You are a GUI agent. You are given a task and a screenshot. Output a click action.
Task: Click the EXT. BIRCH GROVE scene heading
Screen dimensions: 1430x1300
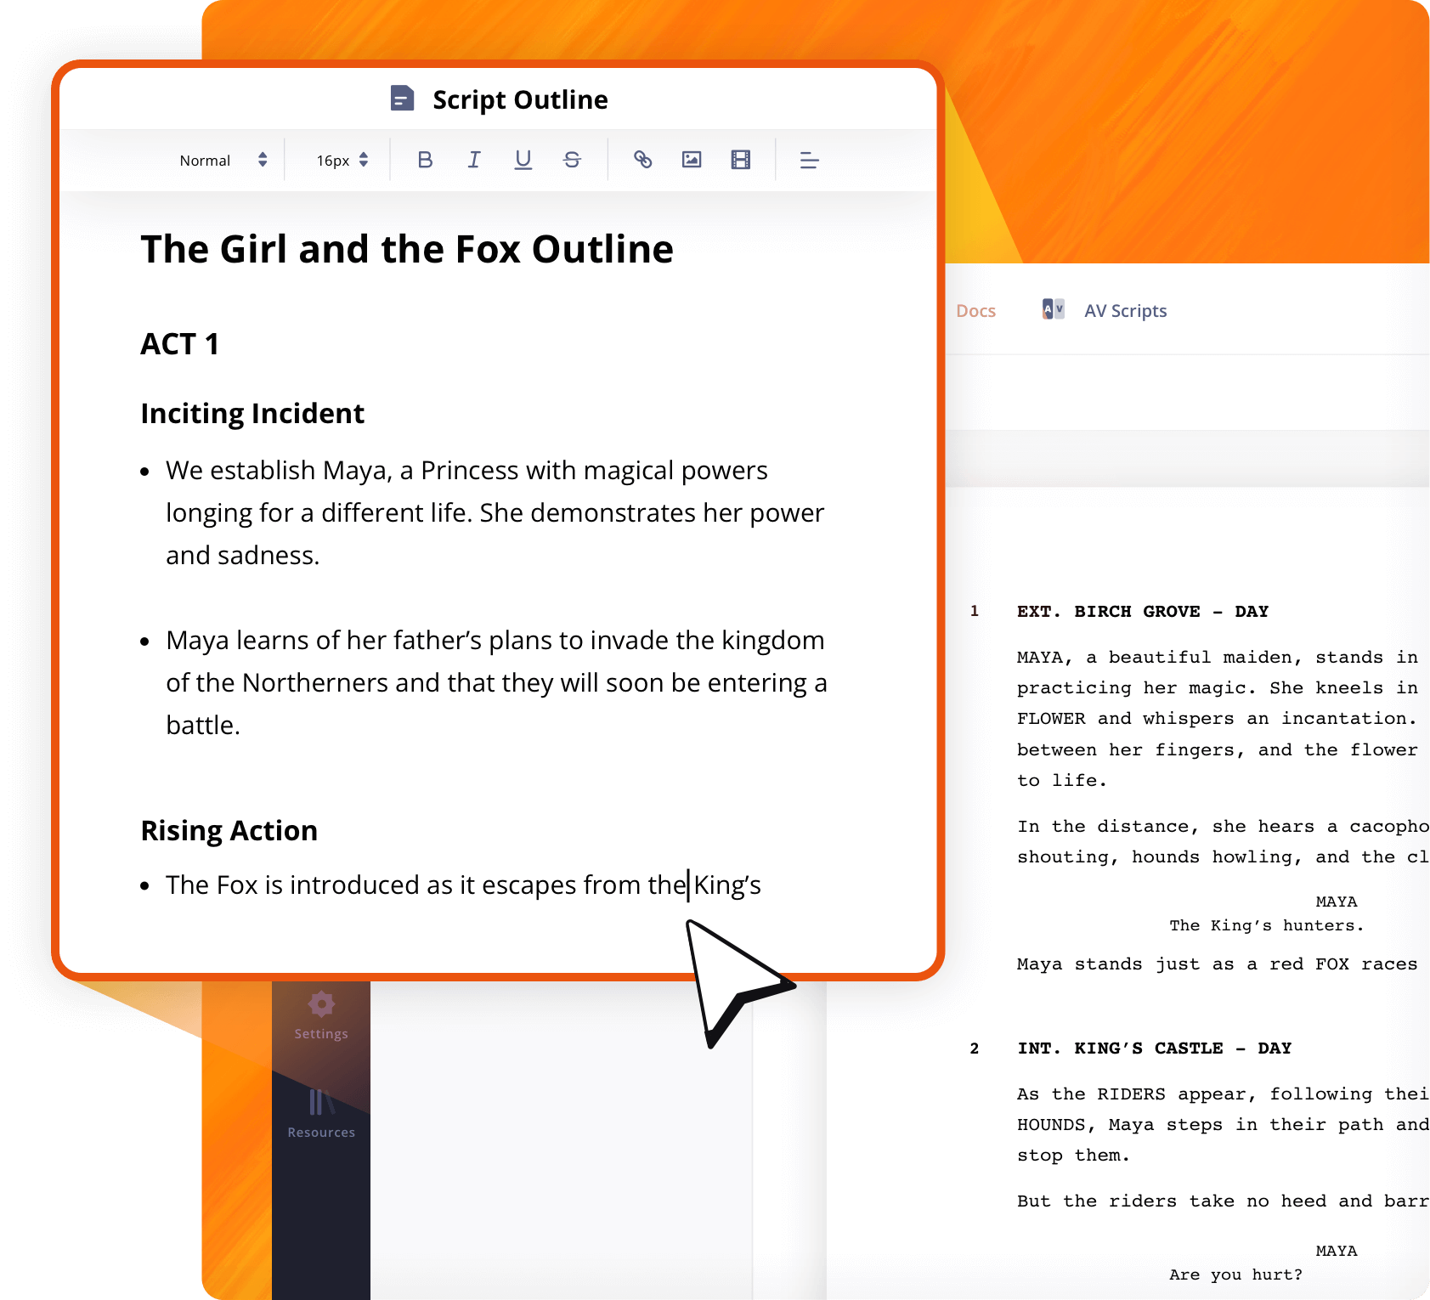pyautogui.click(x=1142, y=611)
